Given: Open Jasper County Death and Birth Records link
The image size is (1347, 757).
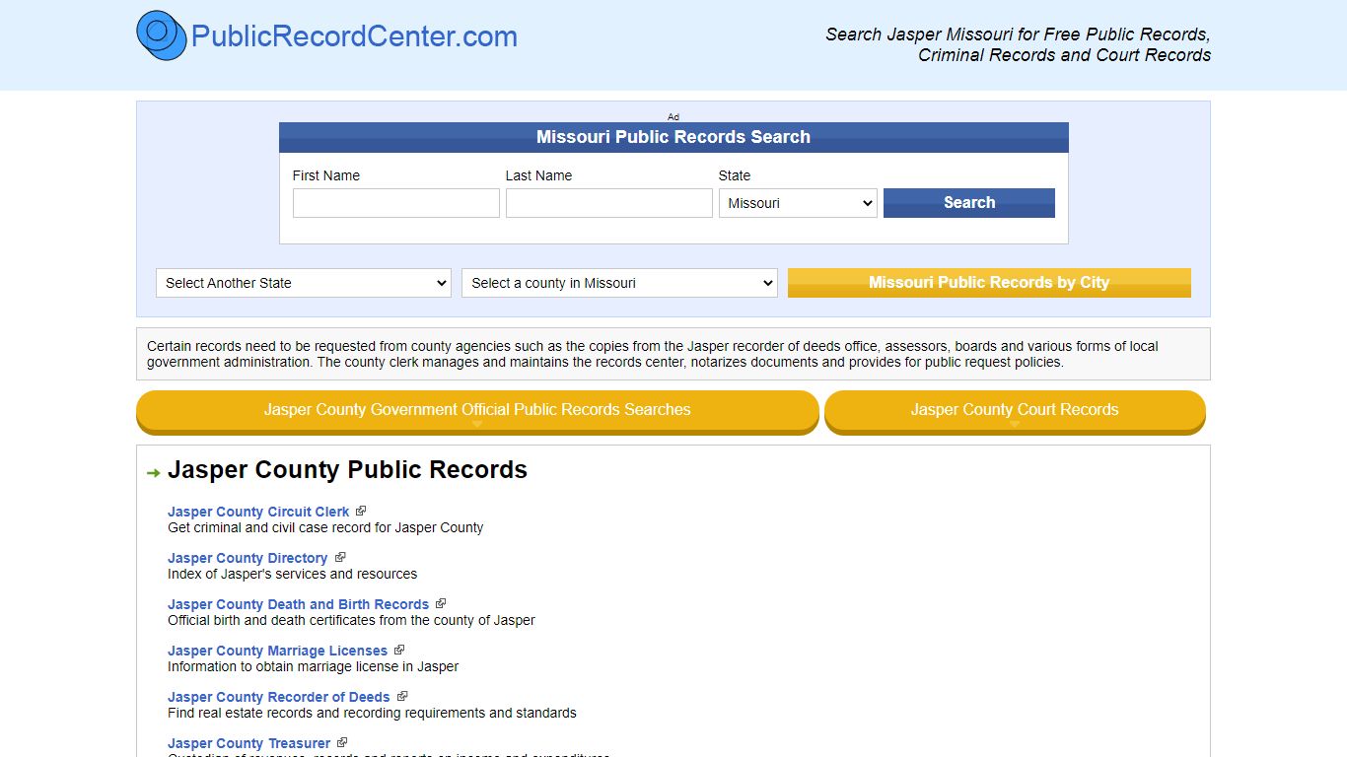Looking at the screenshot, I should 298,604.
